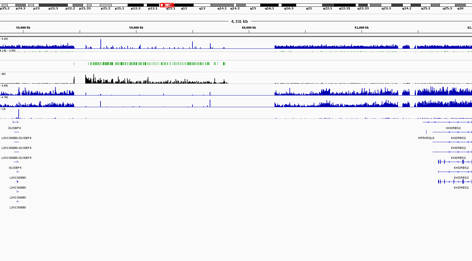Click the q14.2 band label
This screenshot has width=472, height=261.
[235, 8]
